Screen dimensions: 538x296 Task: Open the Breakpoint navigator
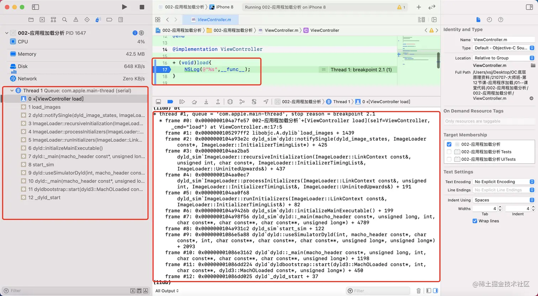(x=109, y=20)
